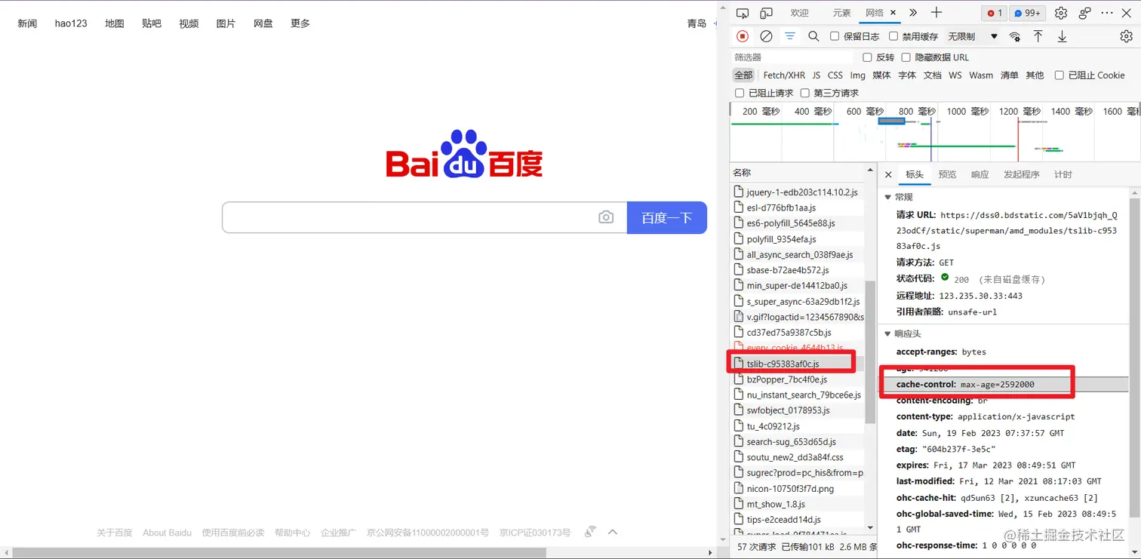
Task: Toggle the network filter bar icon
Action: 790,36
